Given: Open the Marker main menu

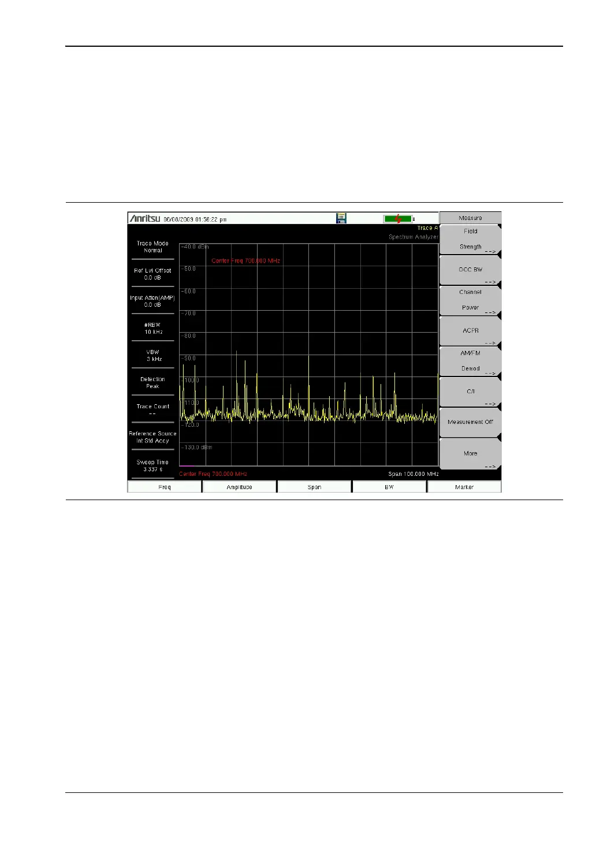Looking at the screenshot, I should pos(464,487).
